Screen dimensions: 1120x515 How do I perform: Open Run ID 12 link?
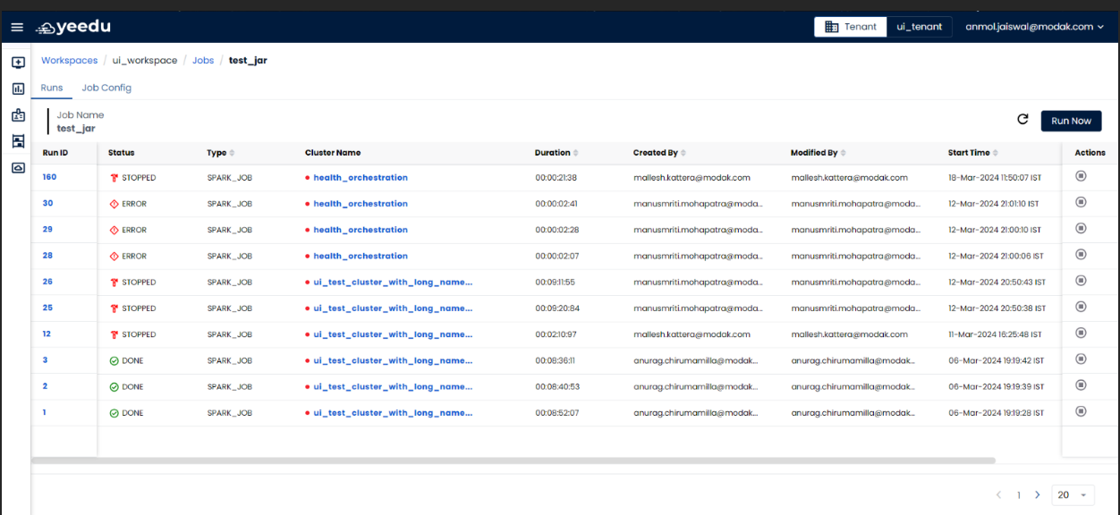tap(47, 333)
